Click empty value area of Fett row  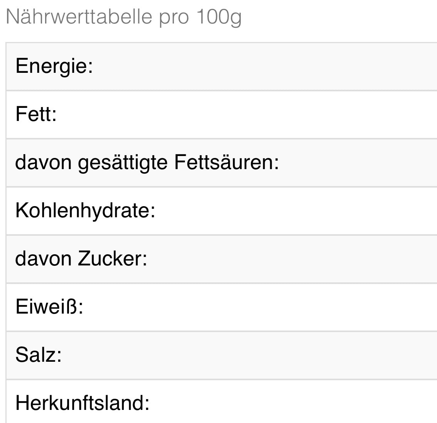click(x=308, y=114)
